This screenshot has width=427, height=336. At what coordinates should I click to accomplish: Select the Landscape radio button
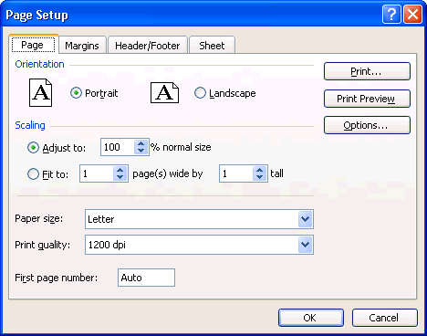click(x=200, y=93)
